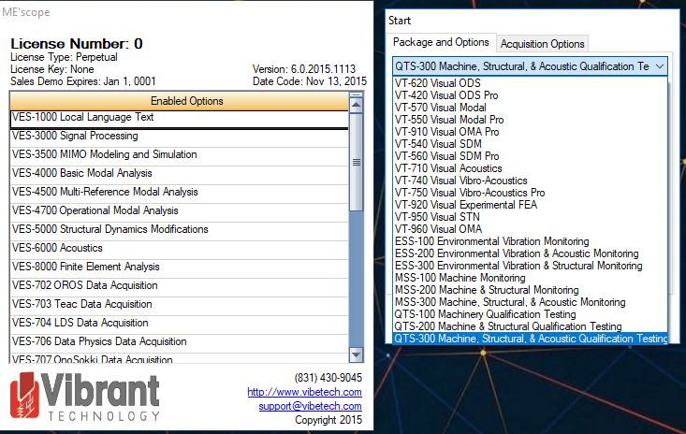This screenshot has height=434, width=686.
Task: Select VES-1000 Local Language Text row
Action: point(178,118)
